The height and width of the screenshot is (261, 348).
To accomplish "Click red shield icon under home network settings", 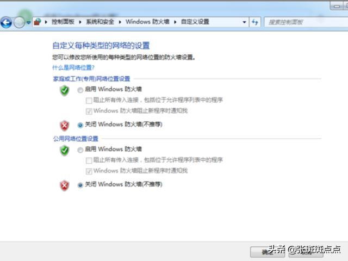I will (x=65, y=125).
